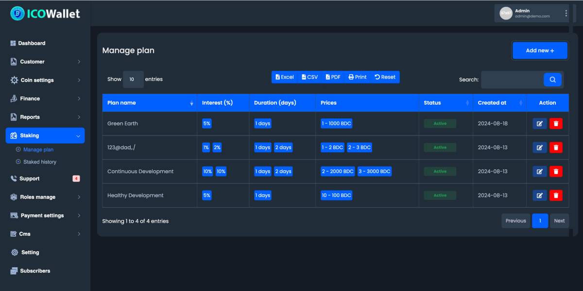583x291 pixels.
Task: Export table using the Excel button
Action: [x=285, y=77]
